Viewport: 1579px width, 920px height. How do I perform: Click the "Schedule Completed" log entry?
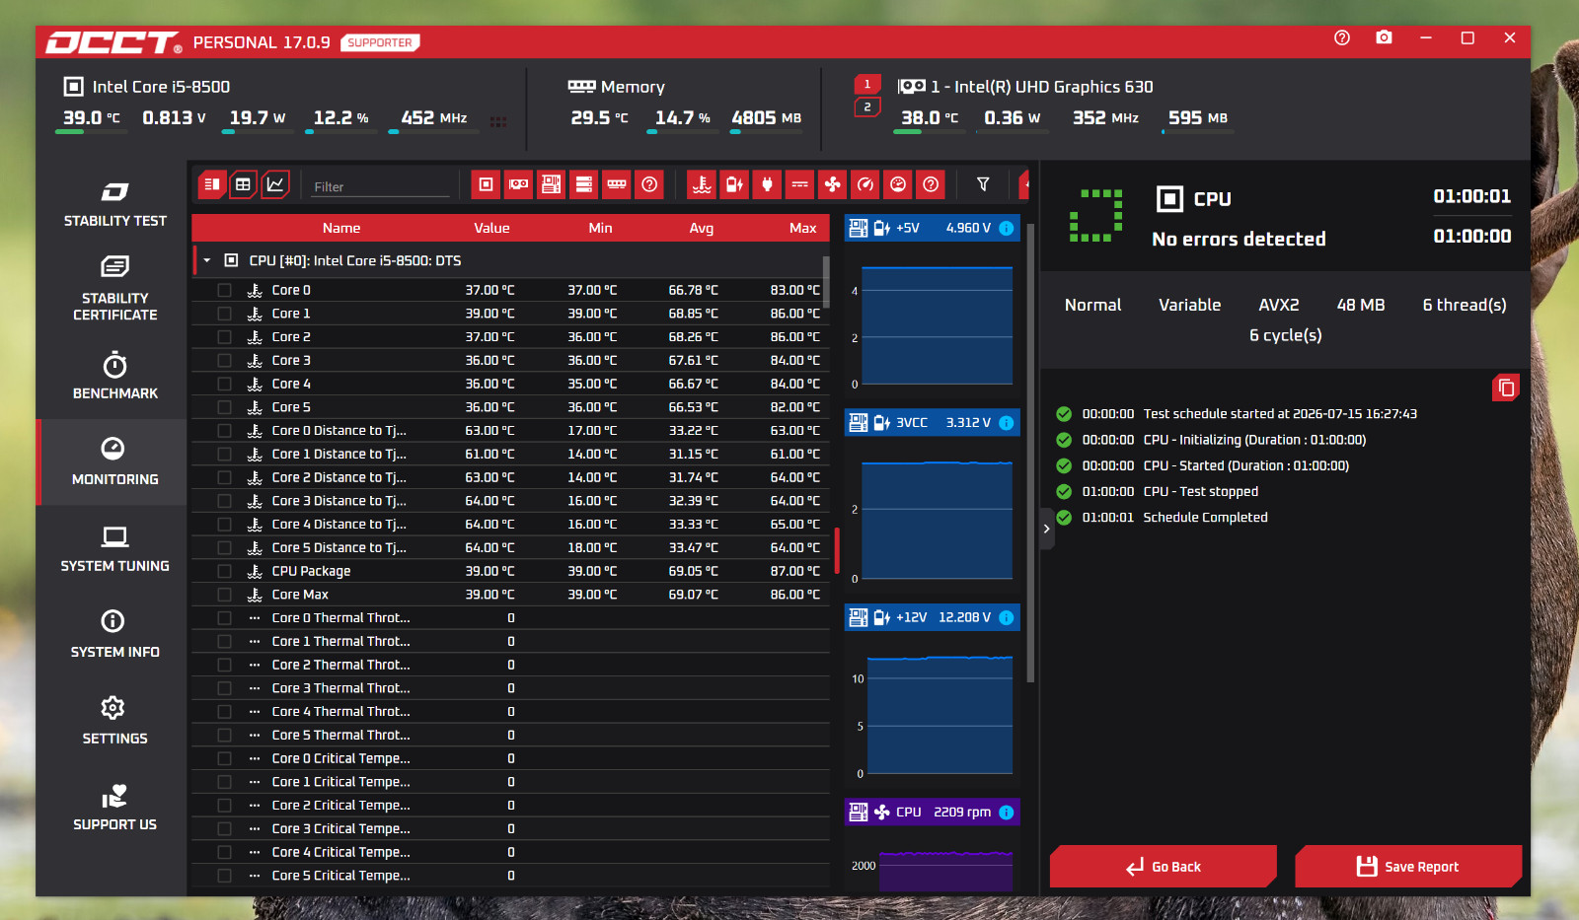[x=1205, y=518]
